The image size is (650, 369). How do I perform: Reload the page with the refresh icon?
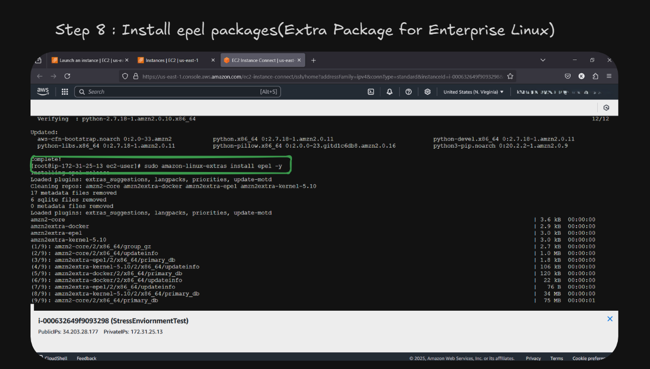click(67, 76)
